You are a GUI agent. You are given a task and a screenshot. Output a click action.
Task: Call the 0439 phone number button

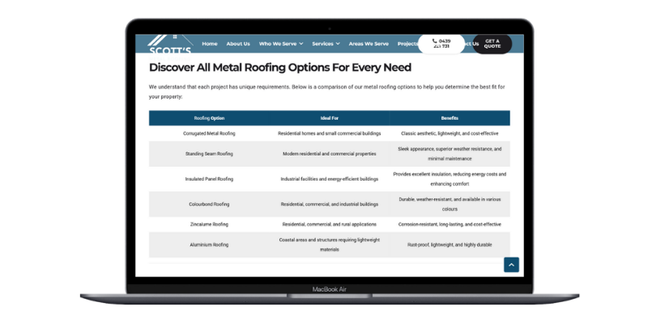pos(441,44)
